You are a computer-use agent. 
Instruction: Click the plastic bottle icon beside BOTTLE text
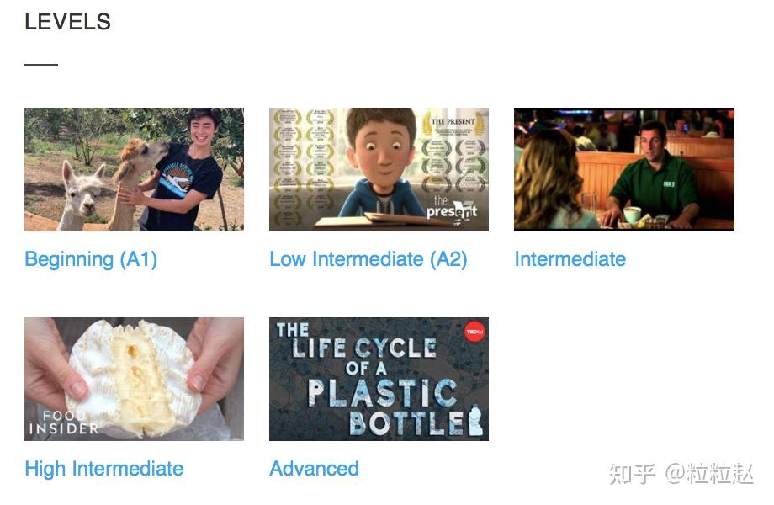click(474, 420)
